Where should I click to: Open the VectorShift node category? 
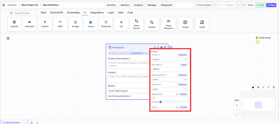pos(57,13)
